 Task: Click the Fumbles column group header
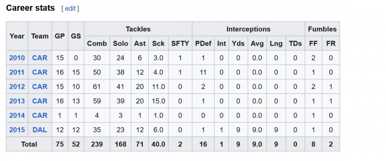[322, 29]
